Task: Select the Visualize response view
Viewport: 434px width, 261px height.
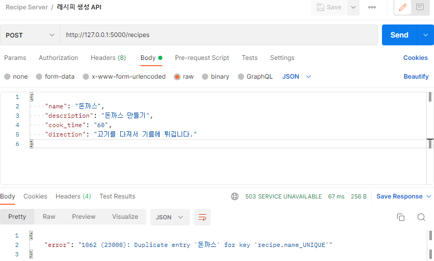Action: tap(125, 217)
